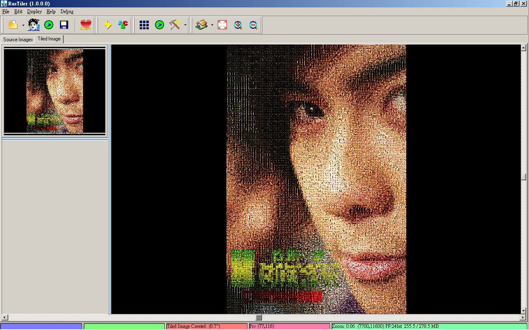Expand the hammer tools dropdown arrow
529x330 pixels.
[x=185, y=25]
